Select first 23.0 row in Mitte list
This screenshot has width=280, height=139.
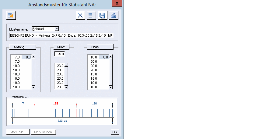[x=59, y=66]
